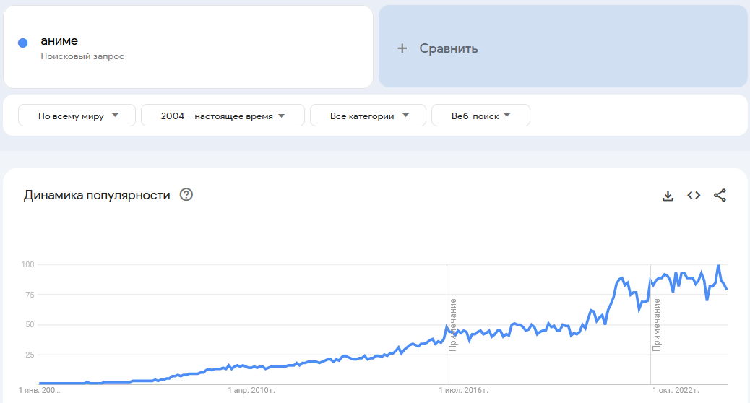Click the blue dot beside аниме
Image resolution: width=750 pixels, height=403 pixels.
23,43
